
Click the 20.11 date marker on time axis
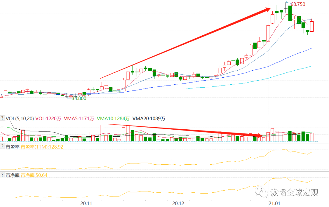pos(86,203)
